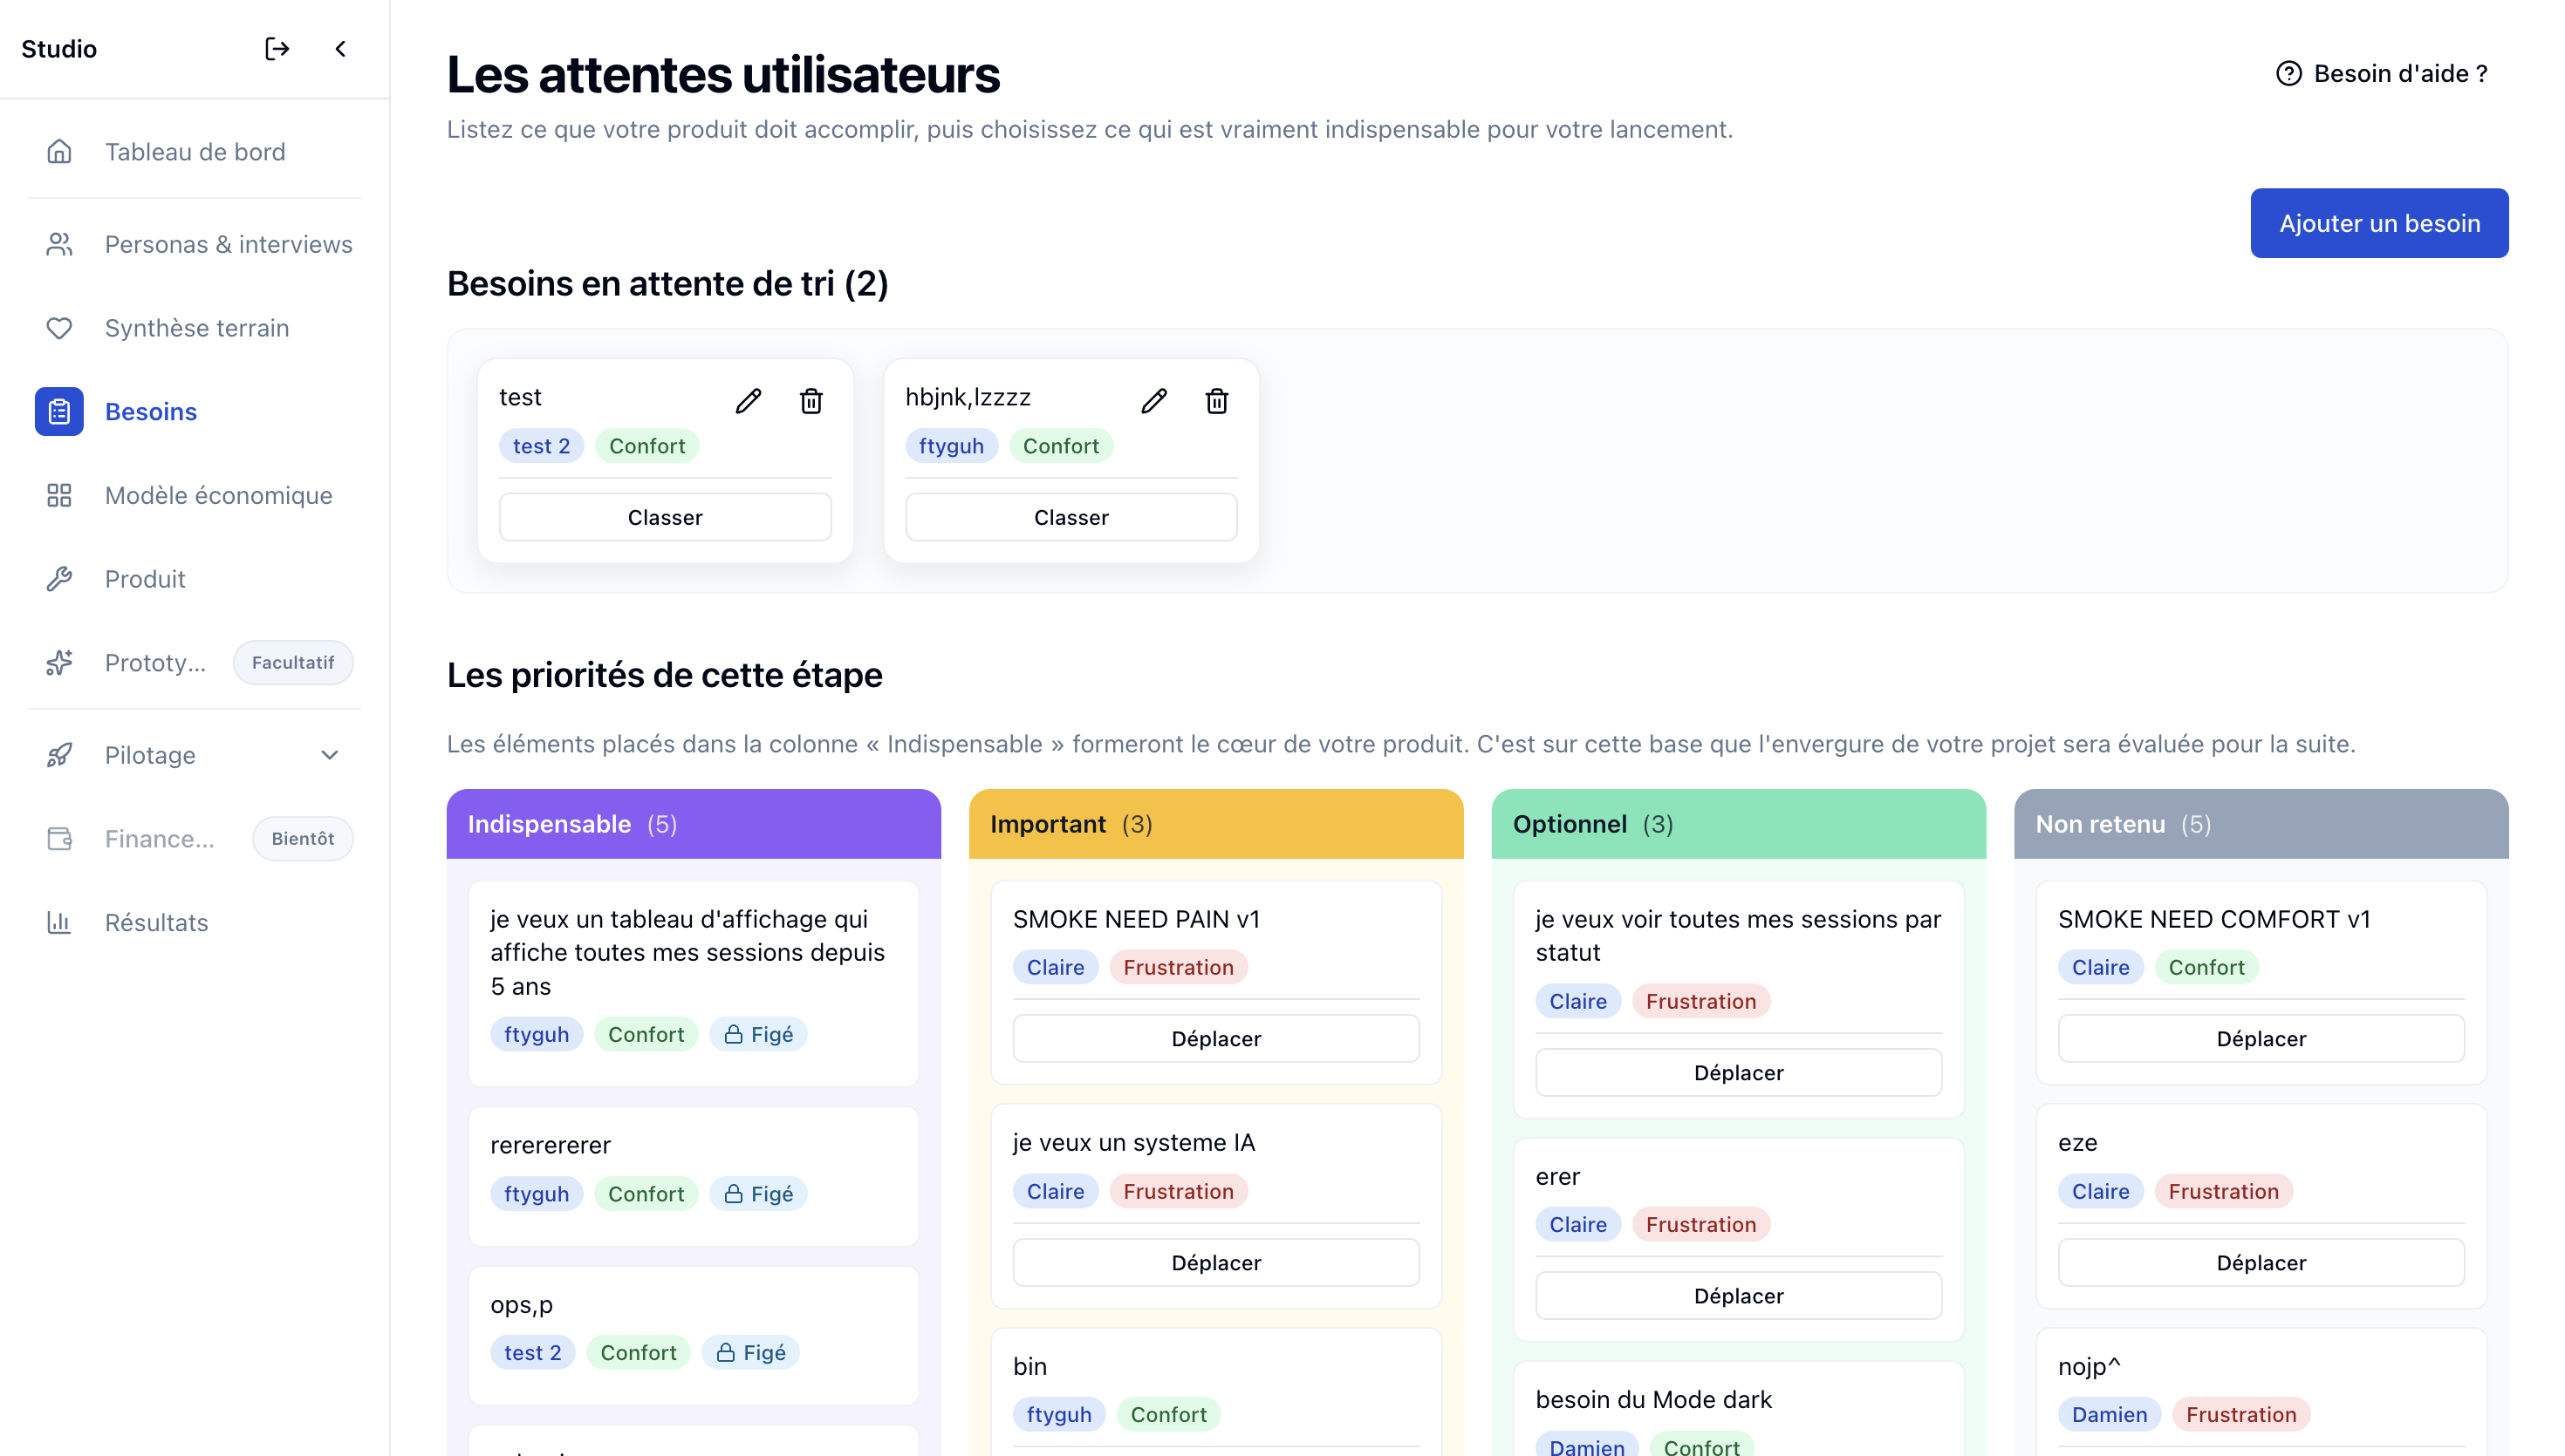Click the Personas & interviews people icon
The height and width of the screenshot is (1456, 2565).
point(59,244)
